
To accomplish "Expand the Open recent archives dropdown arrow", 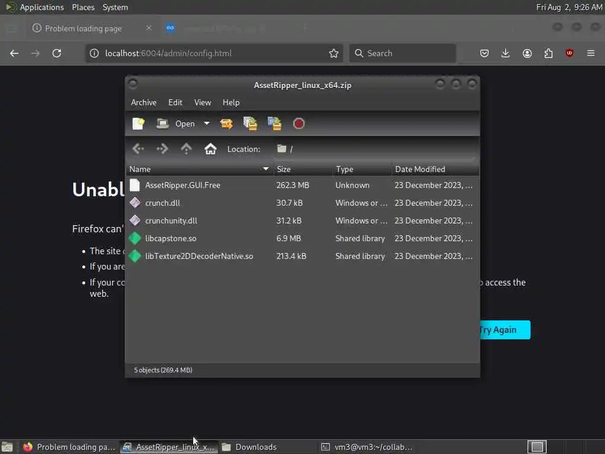I will tap(207, 124).
